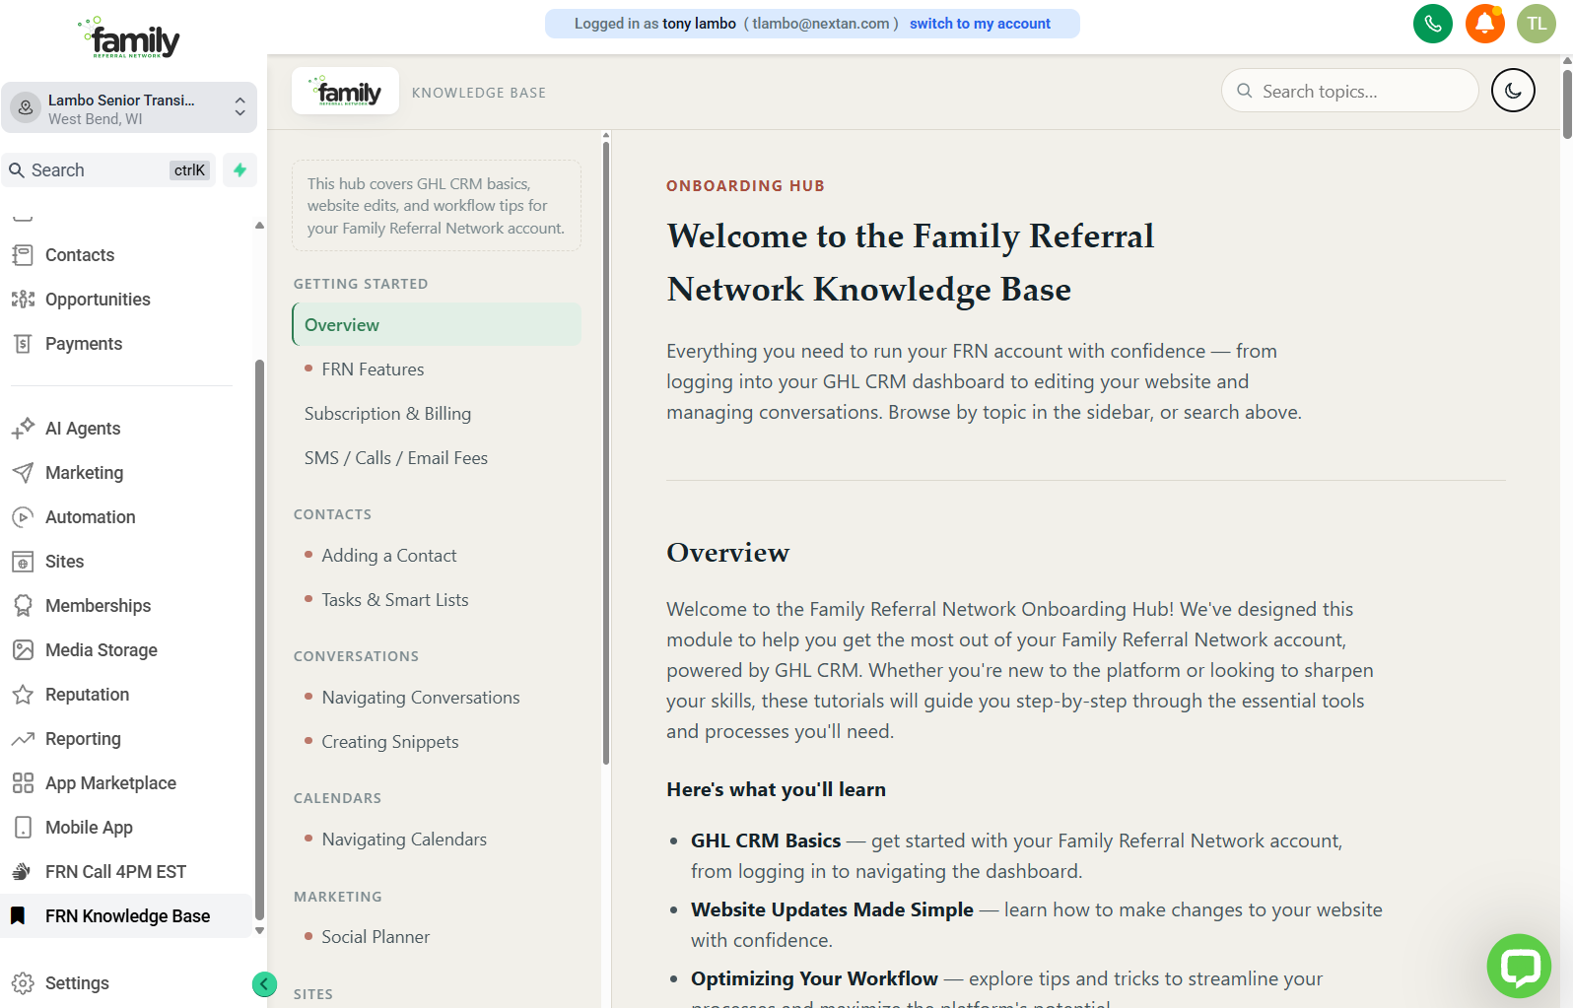Open Sites via its globe icon

pos(23,562)
